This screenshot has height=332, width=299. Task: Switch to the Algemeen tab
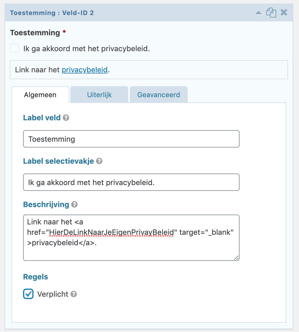(x=40, y=95)
